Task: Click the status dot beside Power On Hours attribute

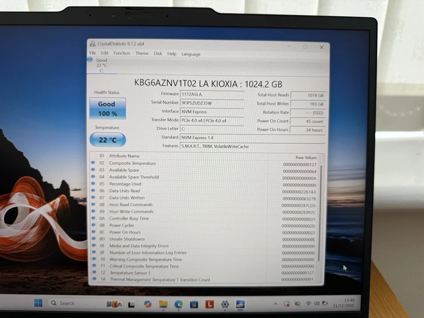Action: click(x=94, y=232)
